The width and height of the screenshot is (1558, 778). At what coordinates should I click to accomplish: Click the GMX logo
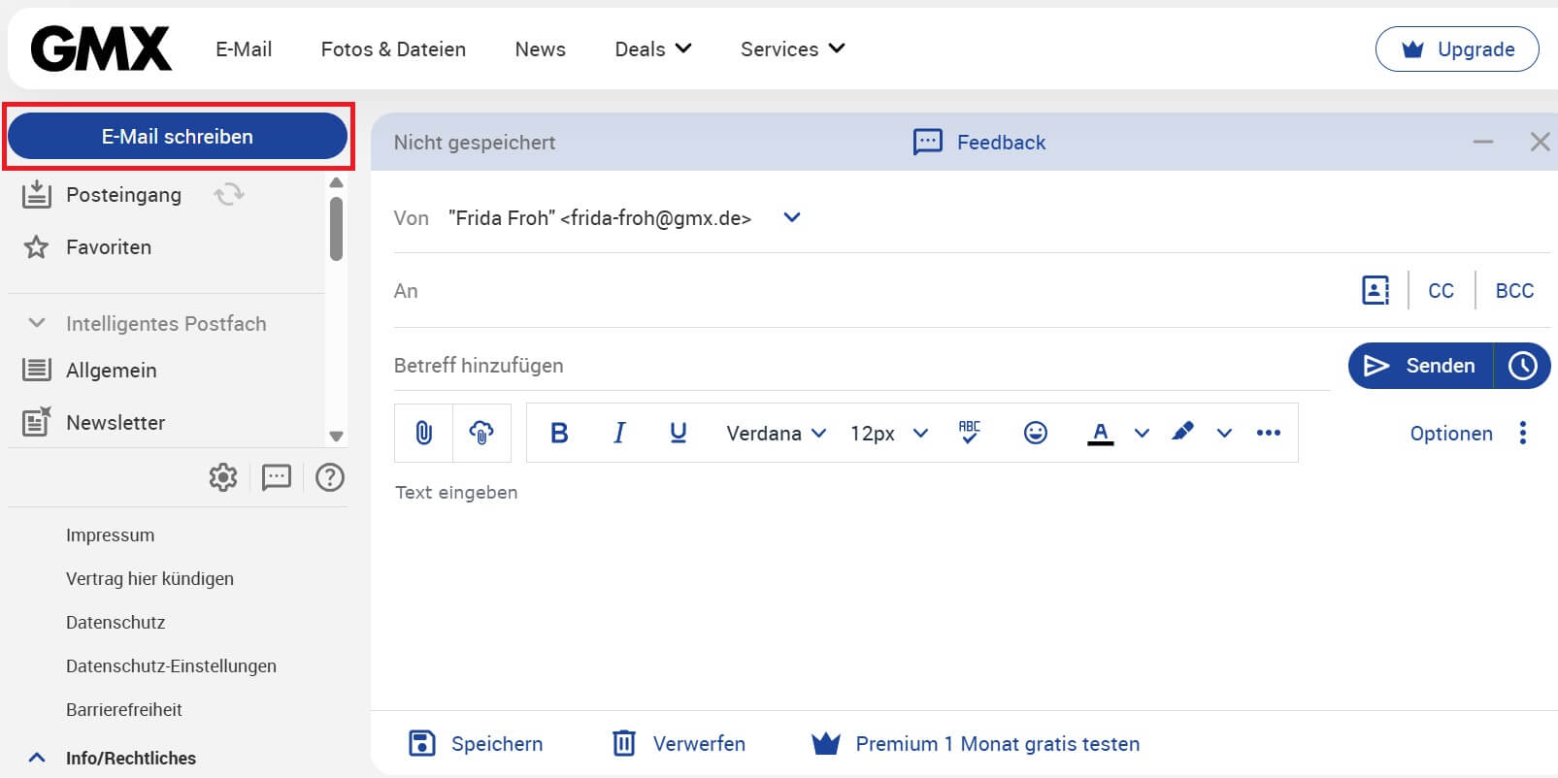[101, 49]
